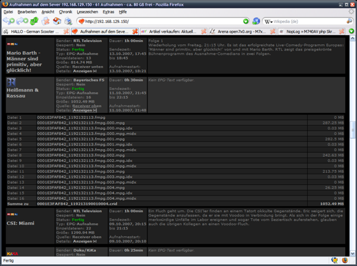Click the title CSI: Miami

coord(20,223)
